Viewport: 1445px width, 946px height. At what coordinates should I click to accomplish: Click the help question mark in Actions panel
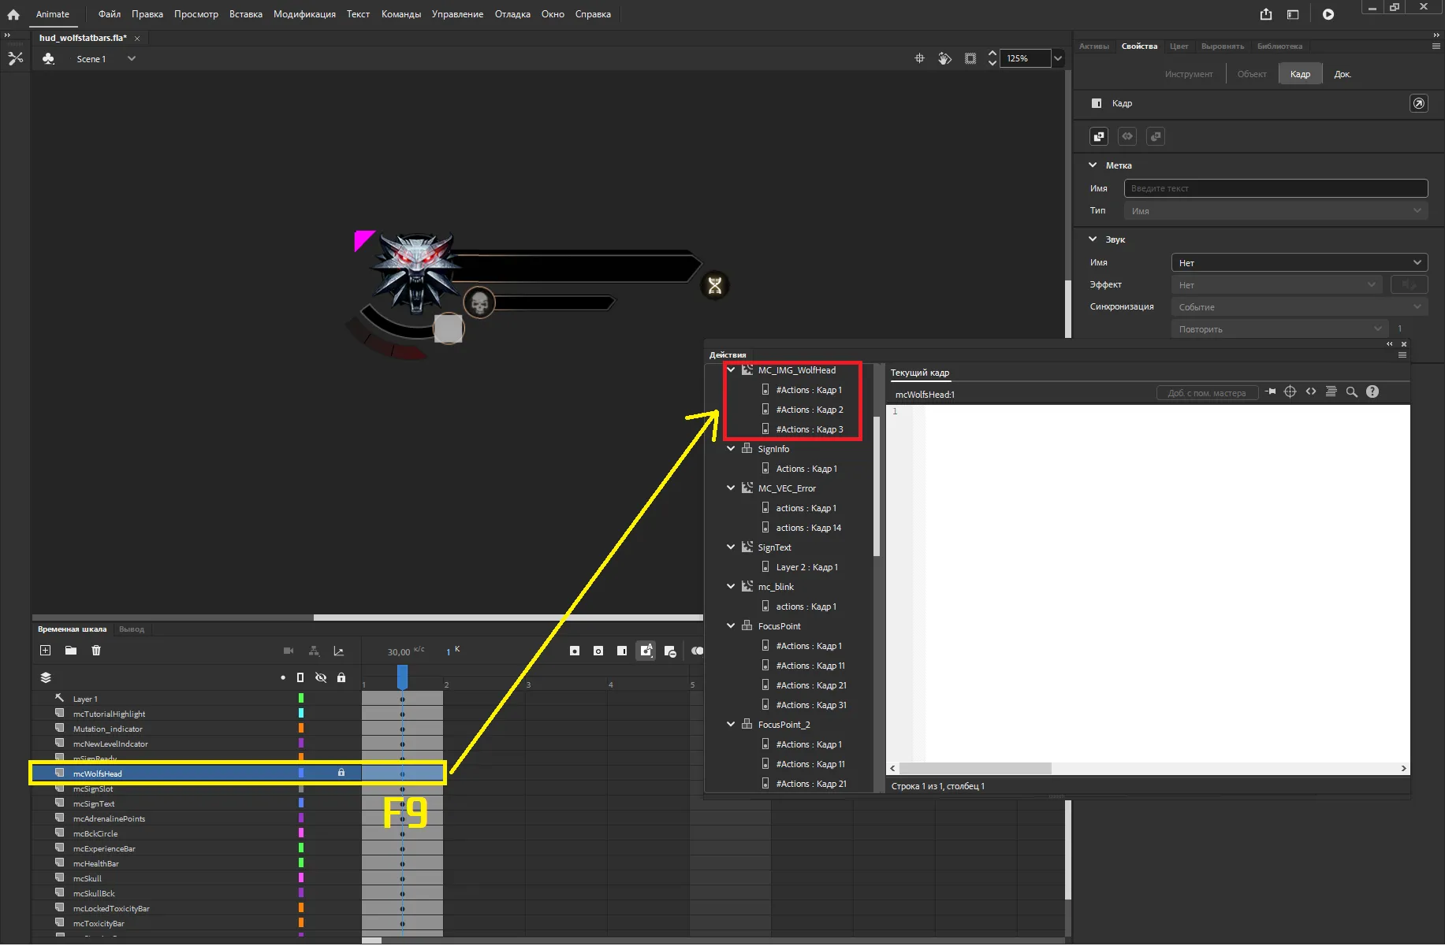pyautogui.click(x=1372, y=391)
